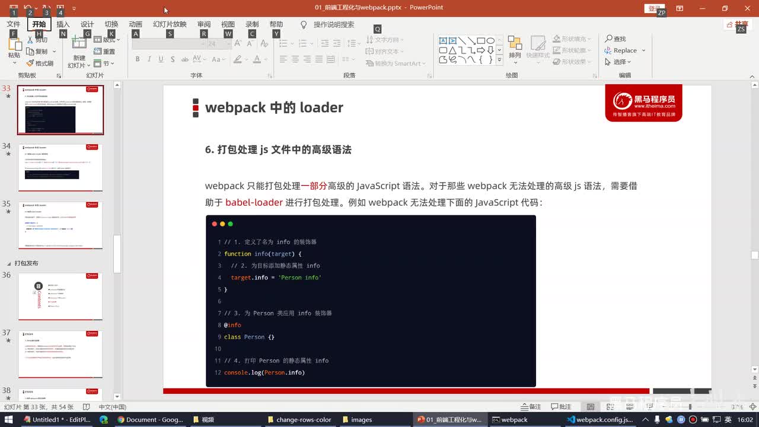
Task: Select slide 37 thumbnail
Action: coord(60,354)
